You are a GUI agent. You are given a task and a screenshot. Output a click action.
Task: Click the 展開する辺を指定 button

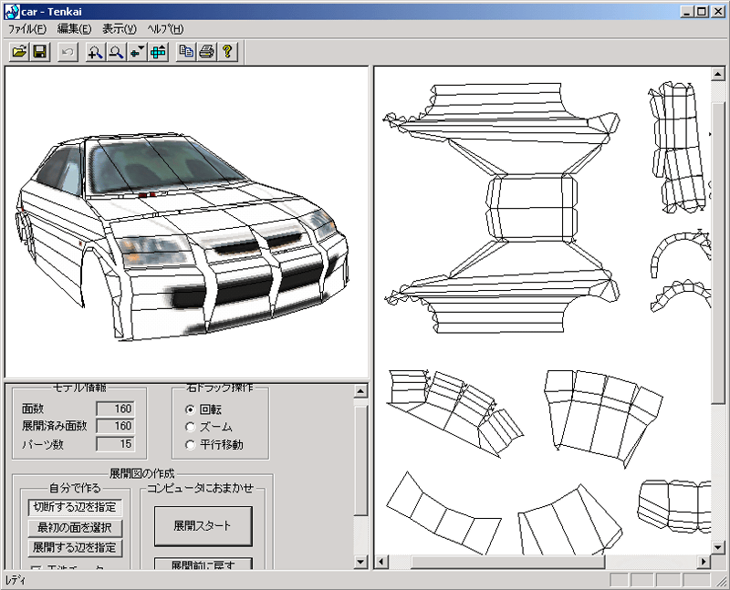75,548
